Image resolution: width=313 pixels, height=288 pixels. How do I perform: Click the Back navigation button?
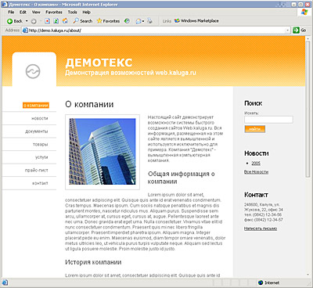[15, 21]
